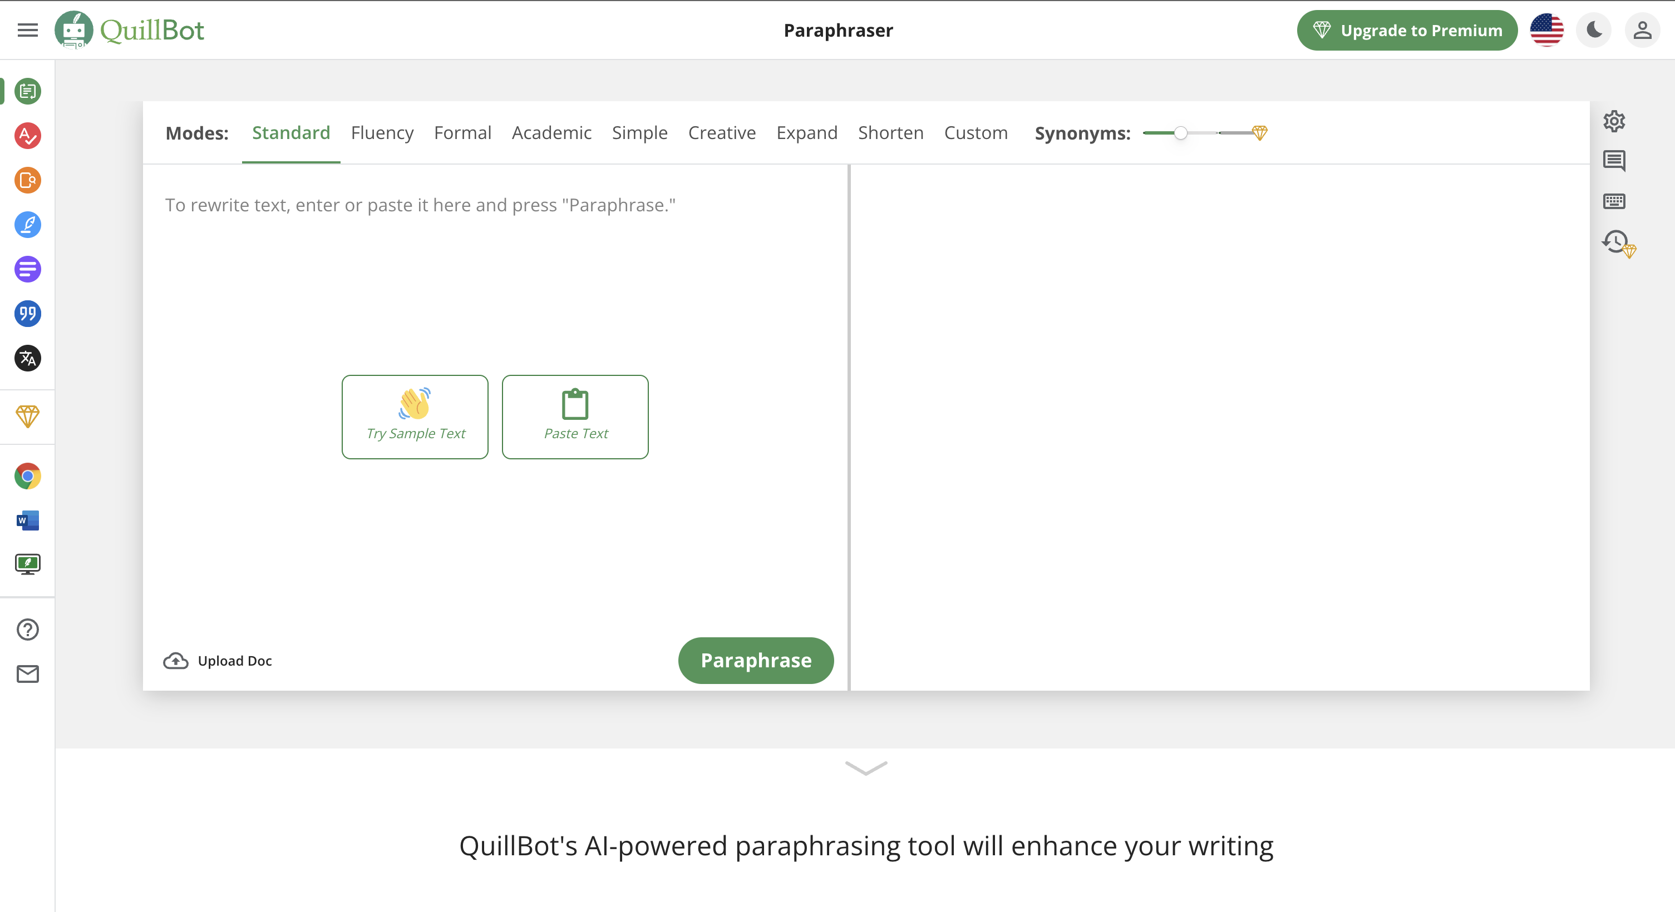Screen dimensions: 1675x912
Task: Click the grey premium end of the Synonyms track
Action: [1235, 133]
